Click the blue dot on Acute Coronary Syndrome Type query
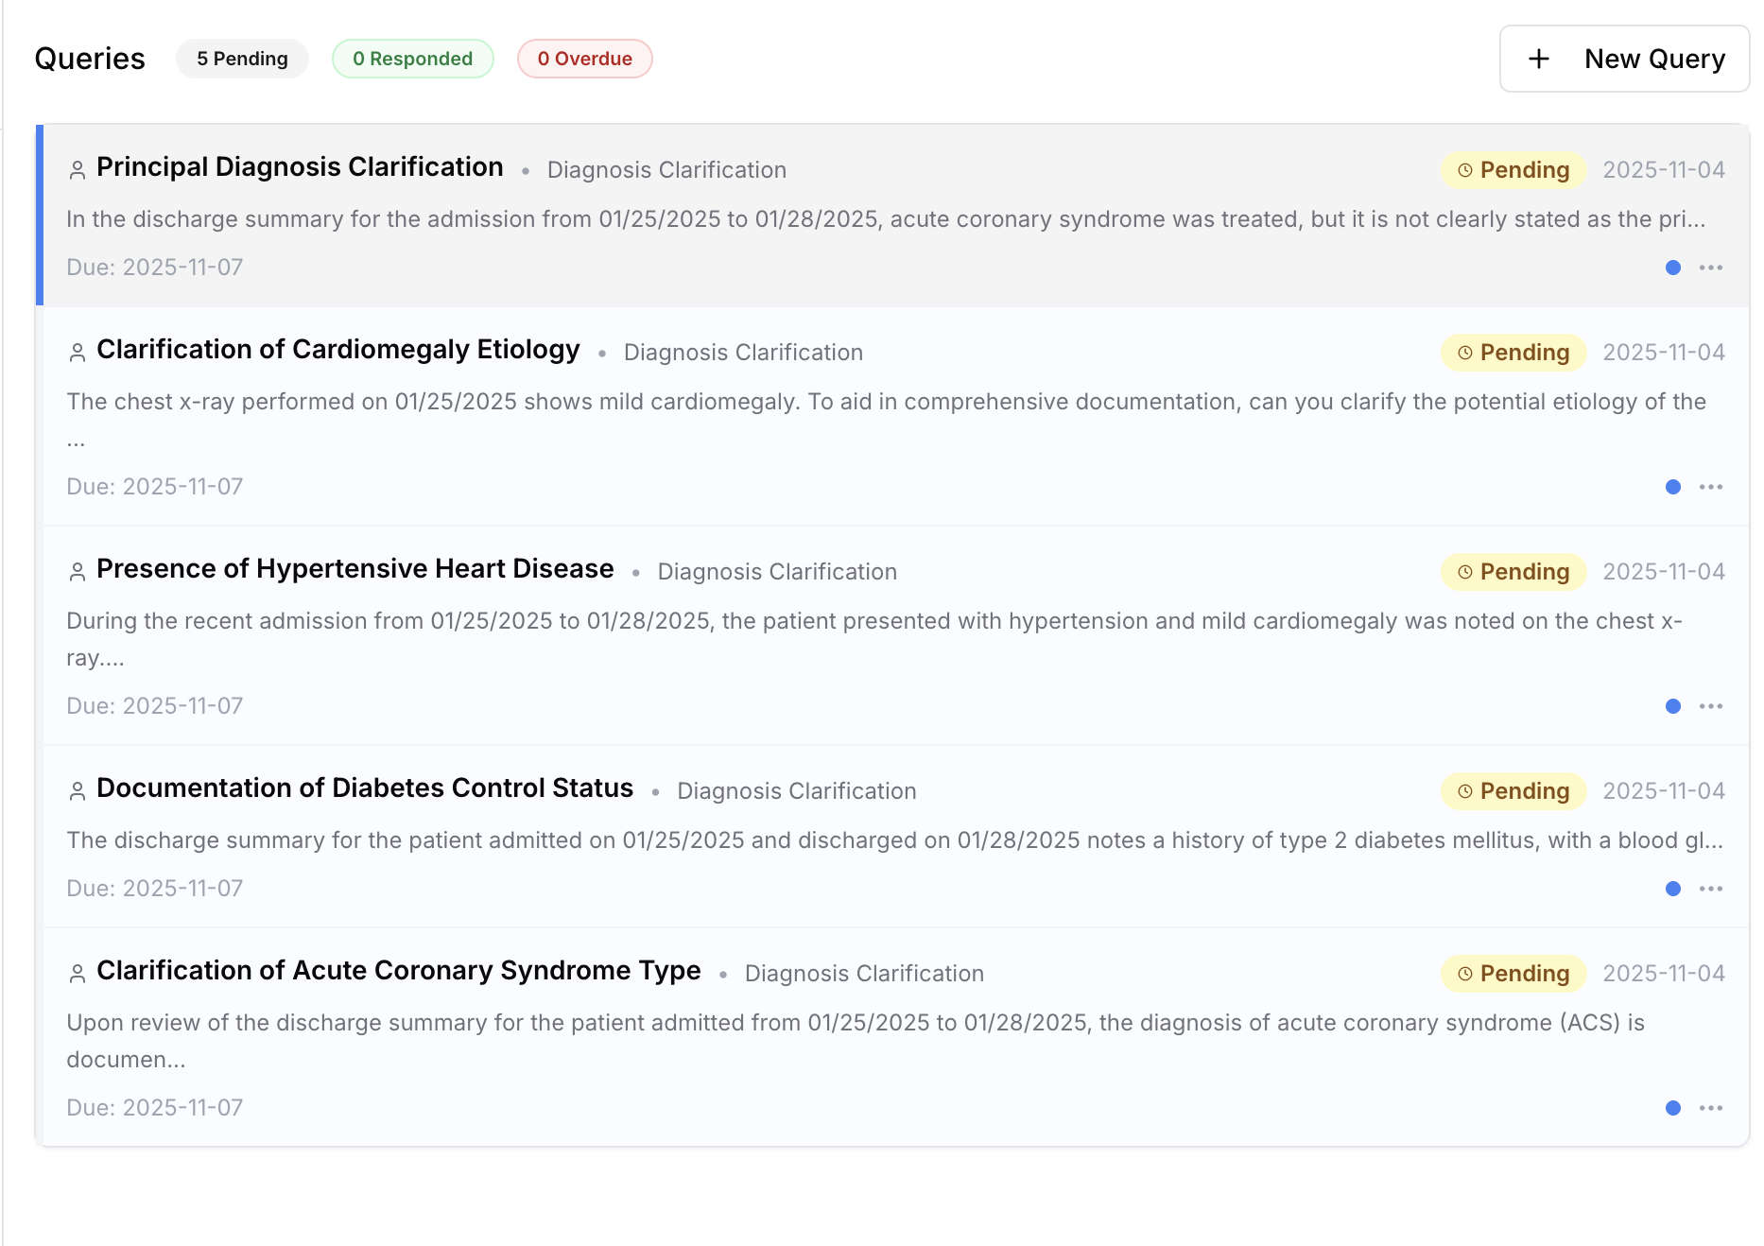Image resolution: width=1764 pixels, height=1246 pixels. 1672,1108
